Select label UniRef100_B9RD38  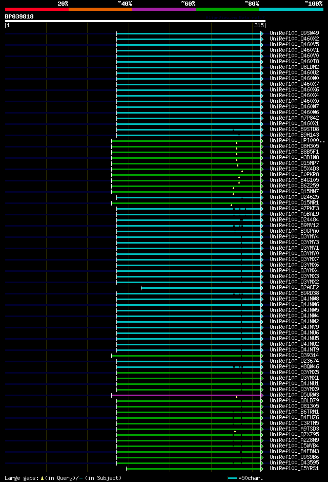click(294, 293)
